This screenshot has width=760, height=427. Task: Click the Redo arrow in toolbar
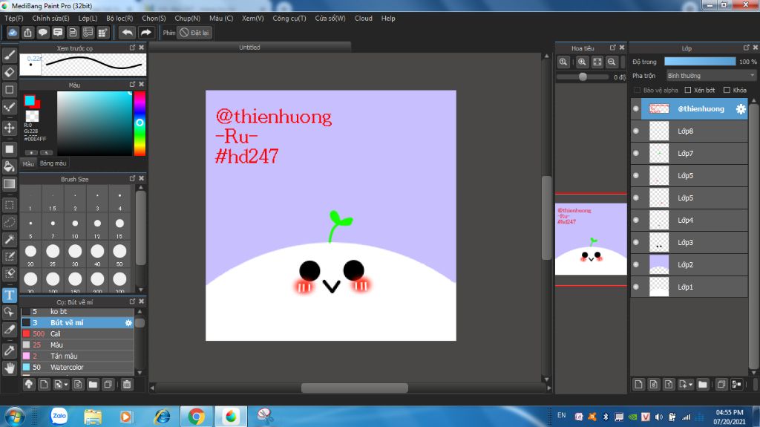pos(145,33)
